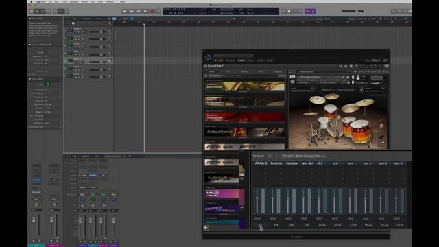439x247 pixels.
Task: Open the mixer Edit dropdown
Action: pyautogui.click(x=74, y=156)
